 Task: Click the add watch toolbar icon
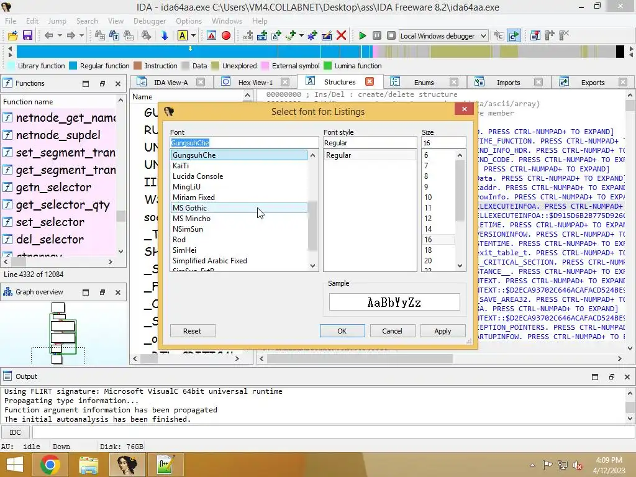(550, 35)
